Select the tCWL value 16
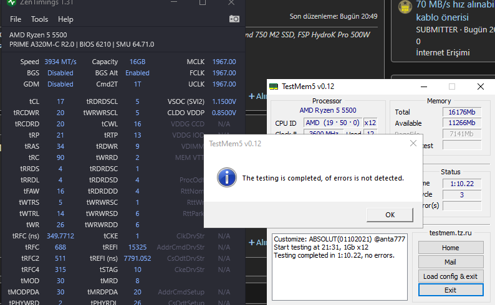Viewport: 495px width, 305px height. click(137, 124)
